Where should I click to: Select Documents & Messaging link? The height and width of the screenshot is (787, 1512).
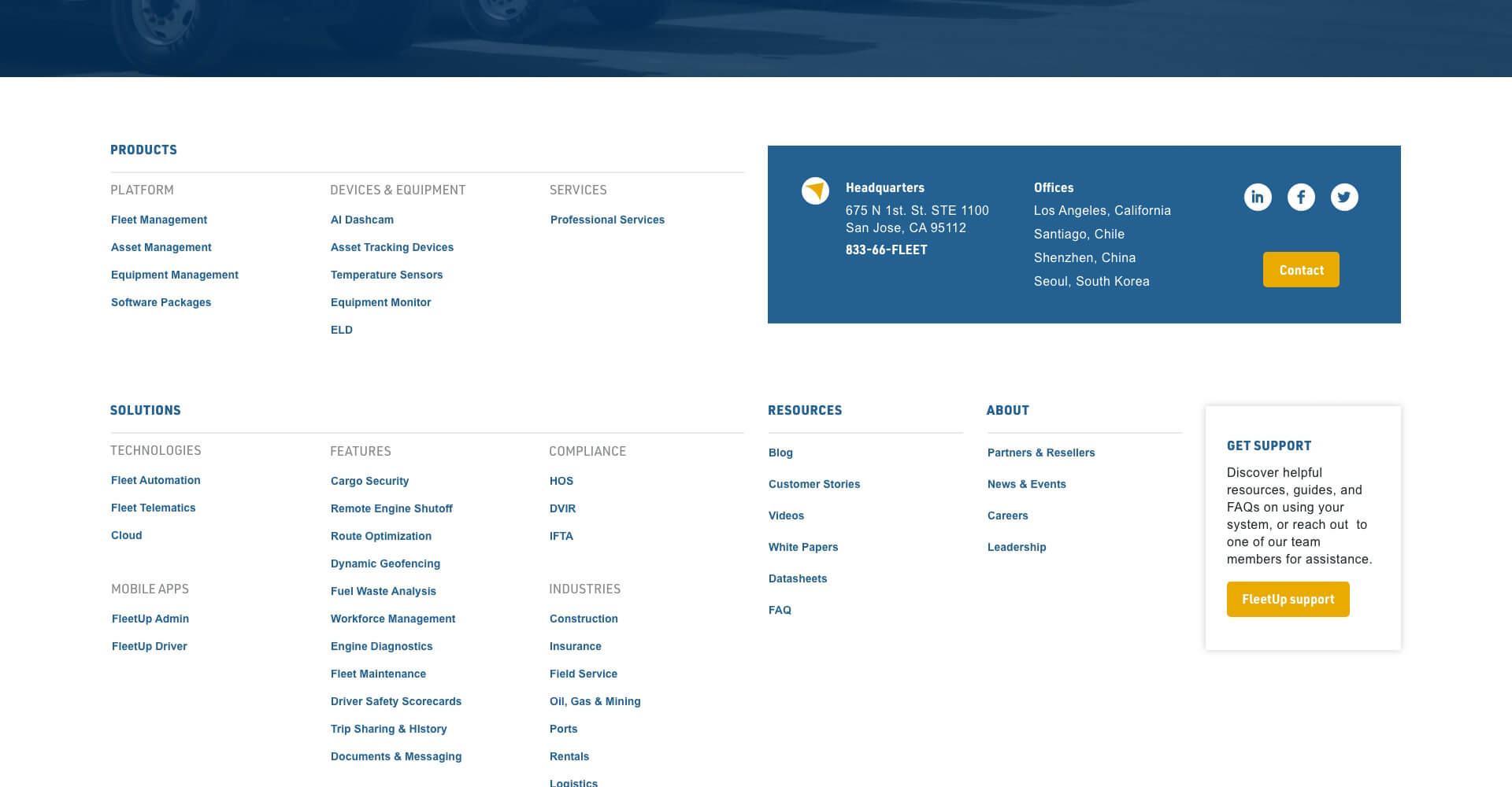tap(396, 756)
